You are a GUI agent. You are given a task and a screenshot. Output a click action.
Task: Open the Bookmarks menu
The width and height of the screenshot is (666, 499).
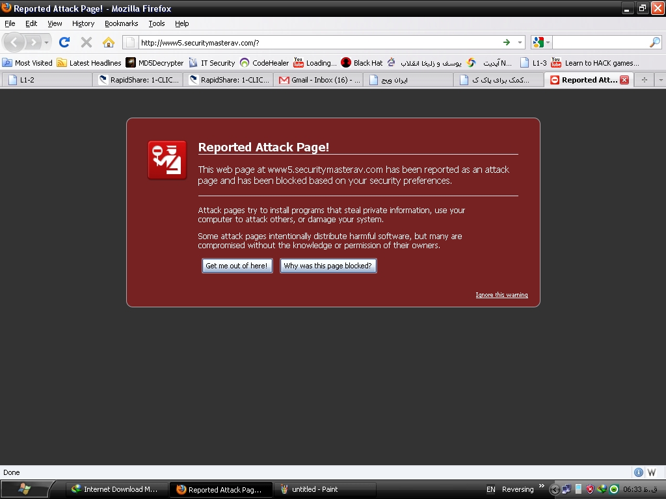pyautogui.click(x=121, y=23)
